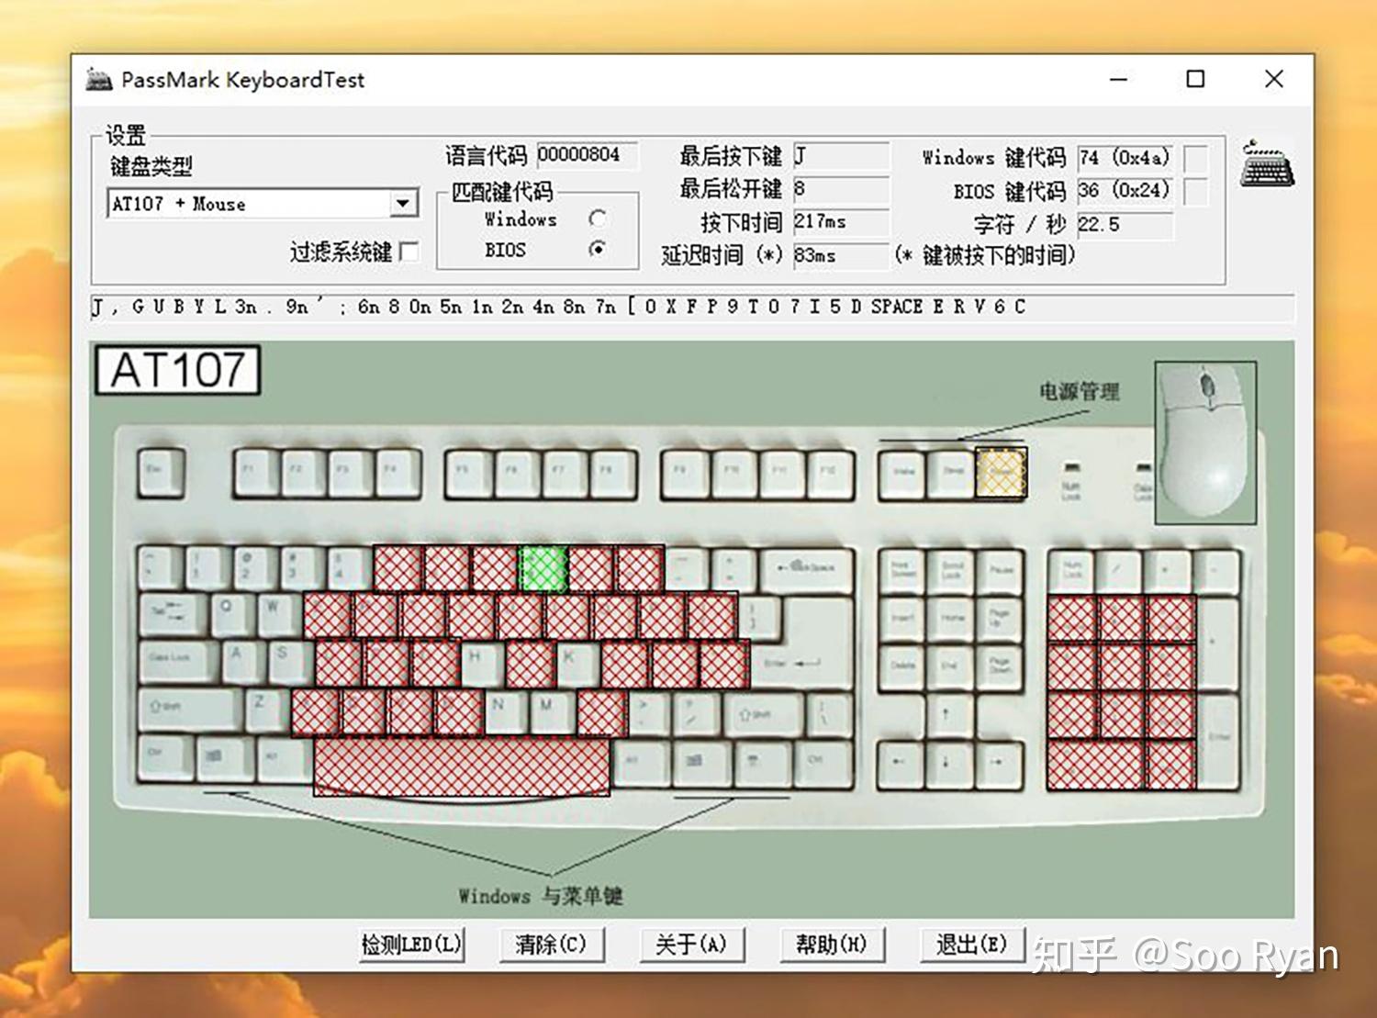This screenshot has width=1377, height=1018.
Task: Click the Windows 与菜单键 label
Action: (541, 896)
